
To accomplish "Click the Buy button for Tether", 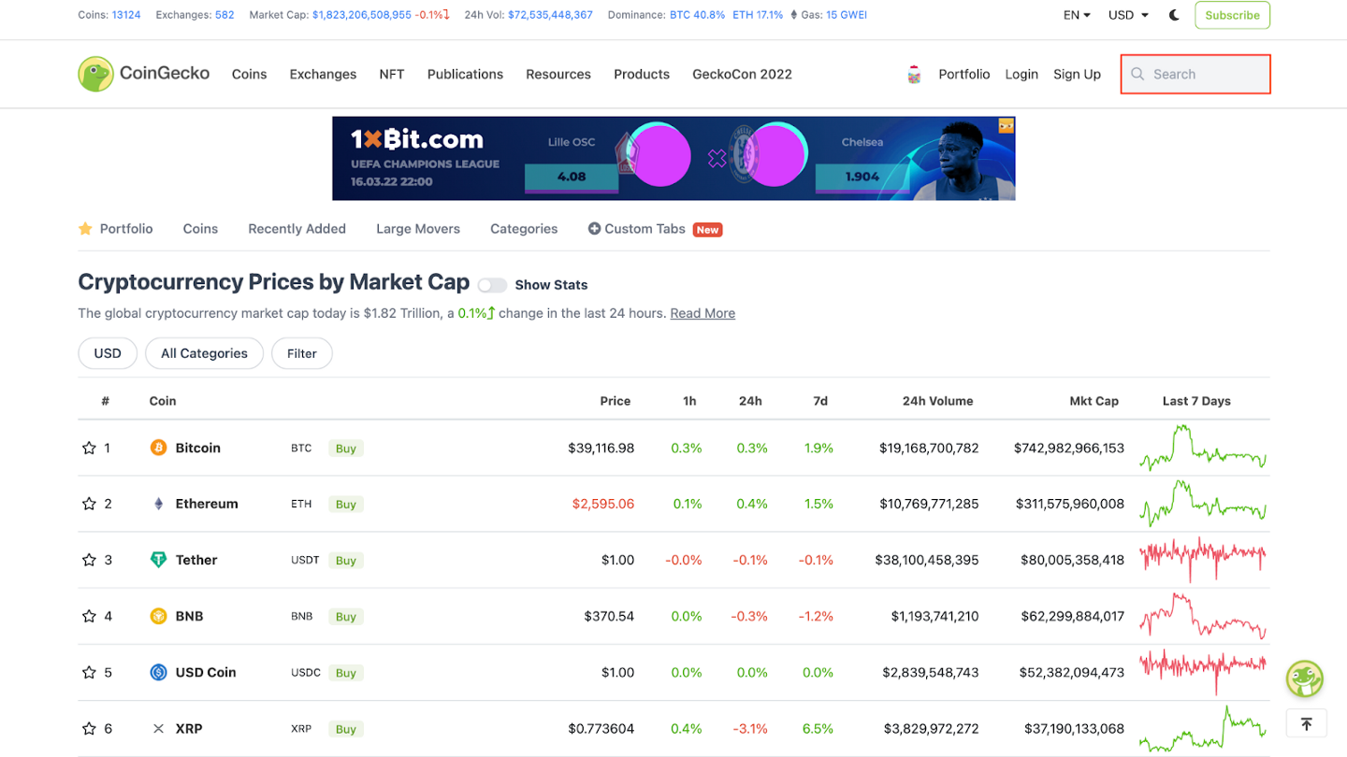I will coord(346,561).
